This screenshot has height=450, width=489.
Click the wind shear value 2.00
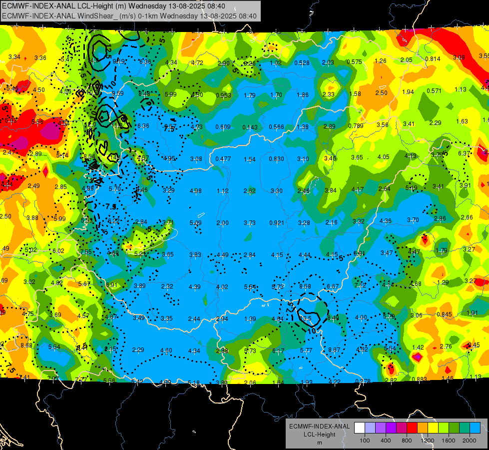(x=222, y=222)
